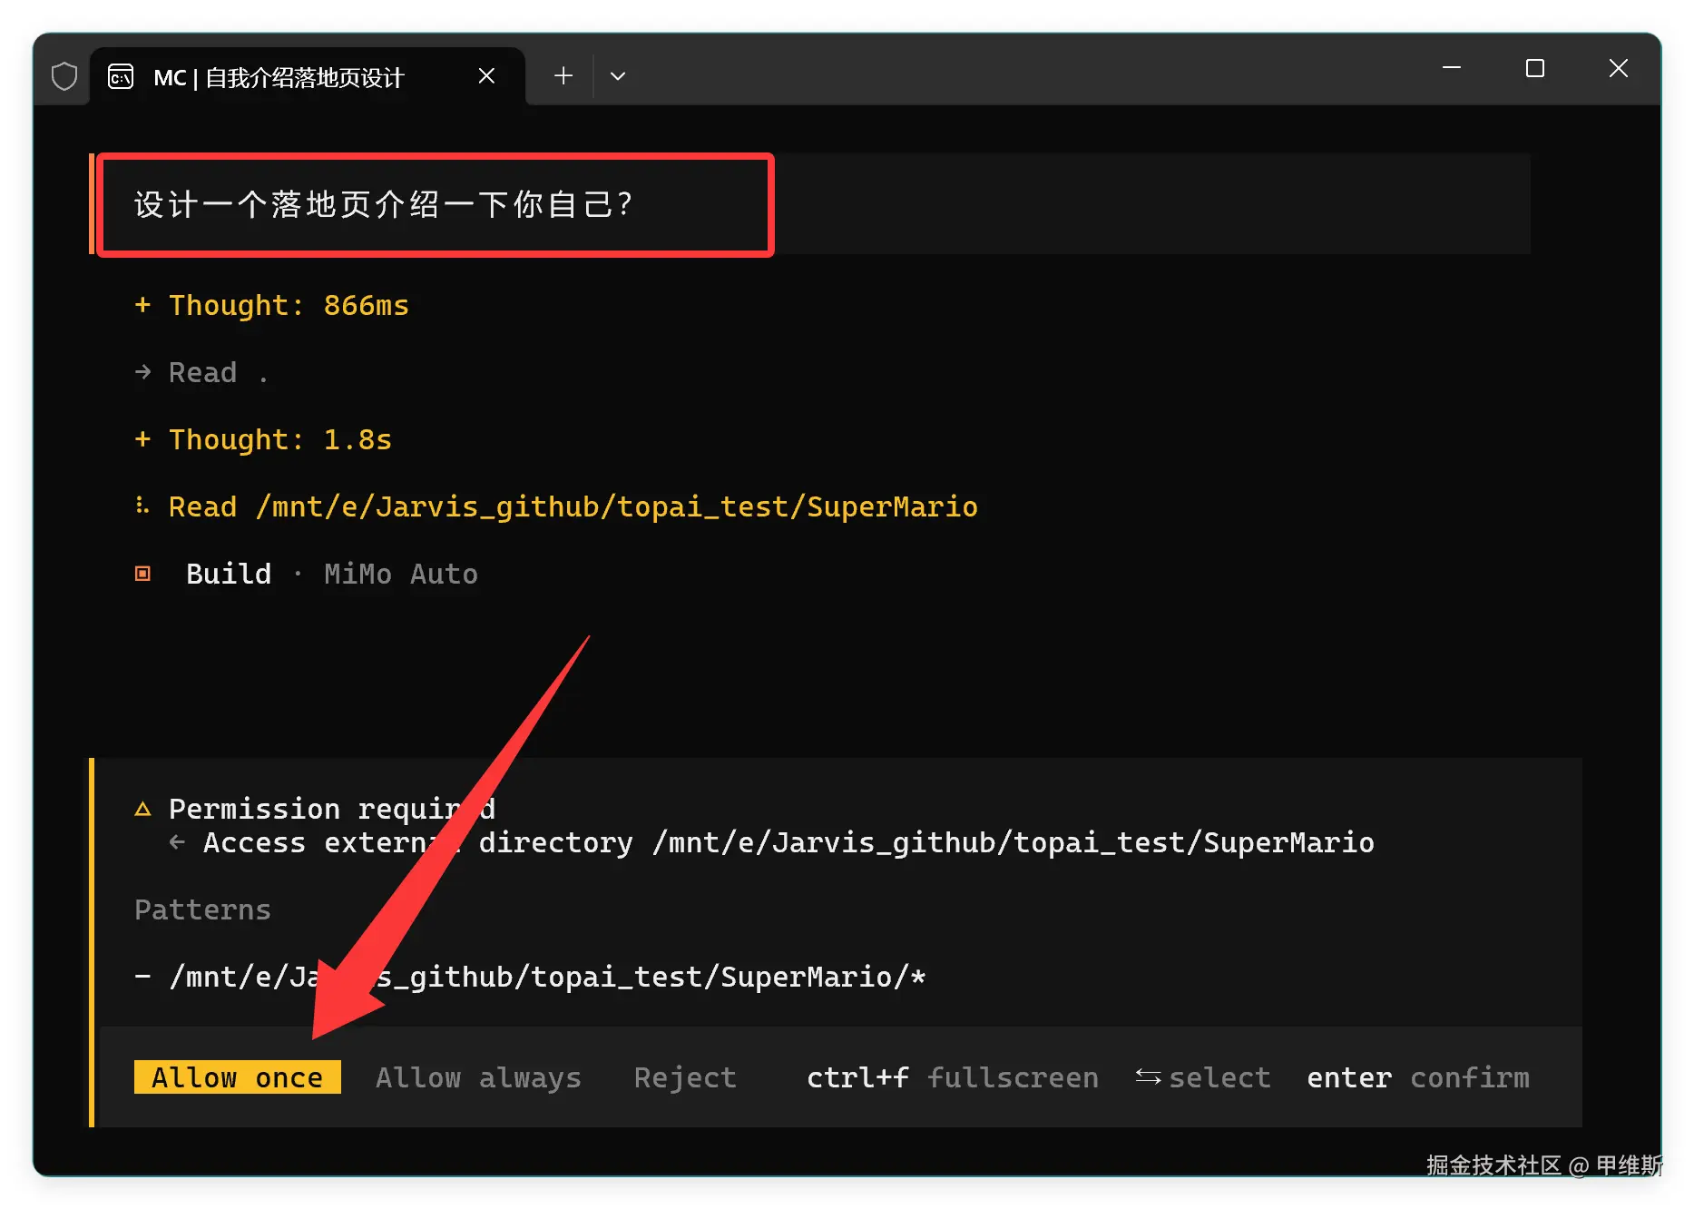Viewport: 1694px width, 1209px height.
Task: Click the select arrows icon
Action: [1149, 1076]
